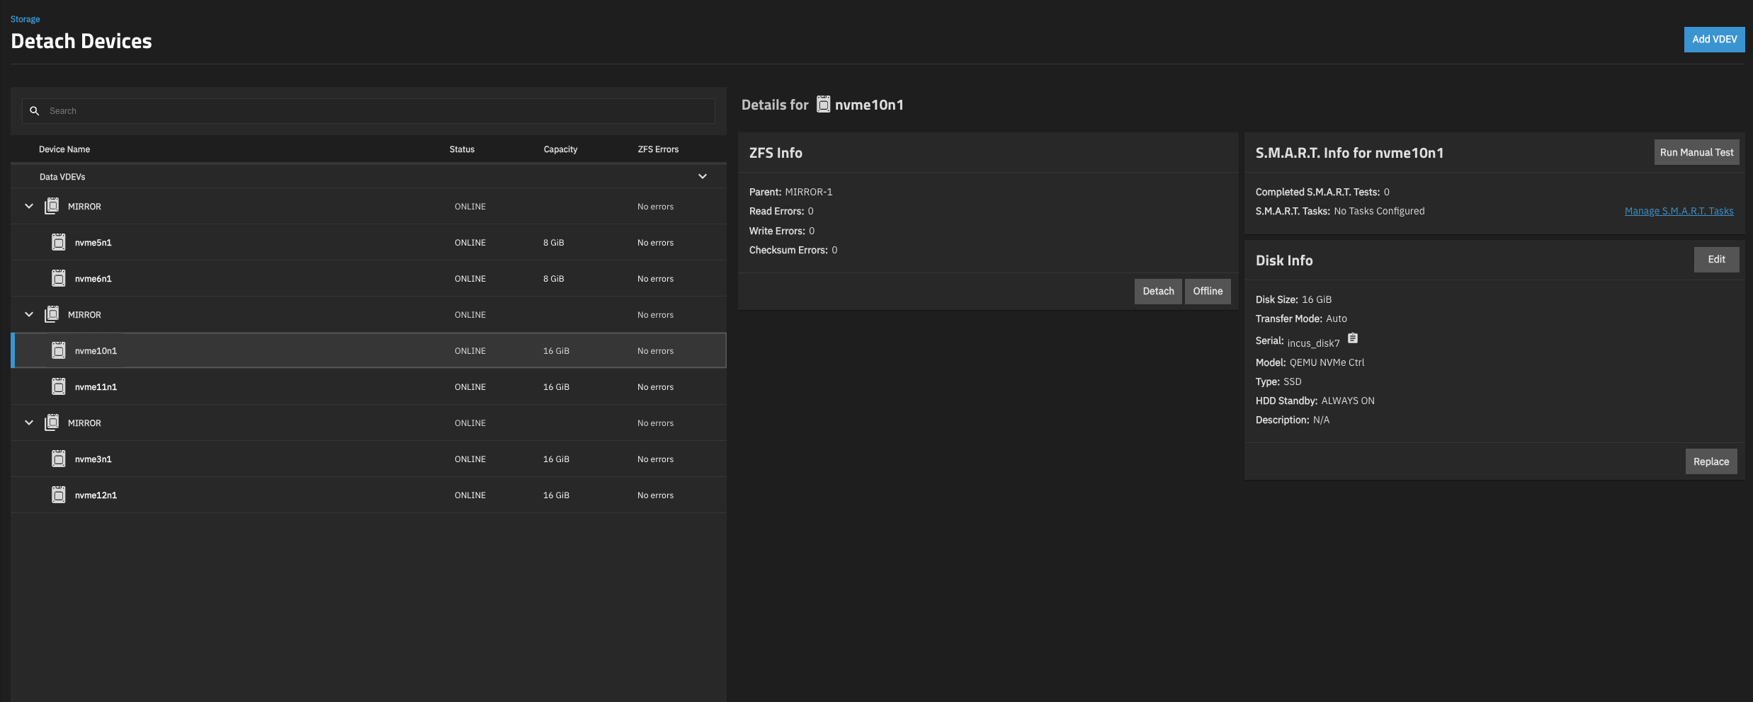Screen dimensions: 1753x702
Task: Select the nvme6n1 row
Action: click(x=368, y=278)
